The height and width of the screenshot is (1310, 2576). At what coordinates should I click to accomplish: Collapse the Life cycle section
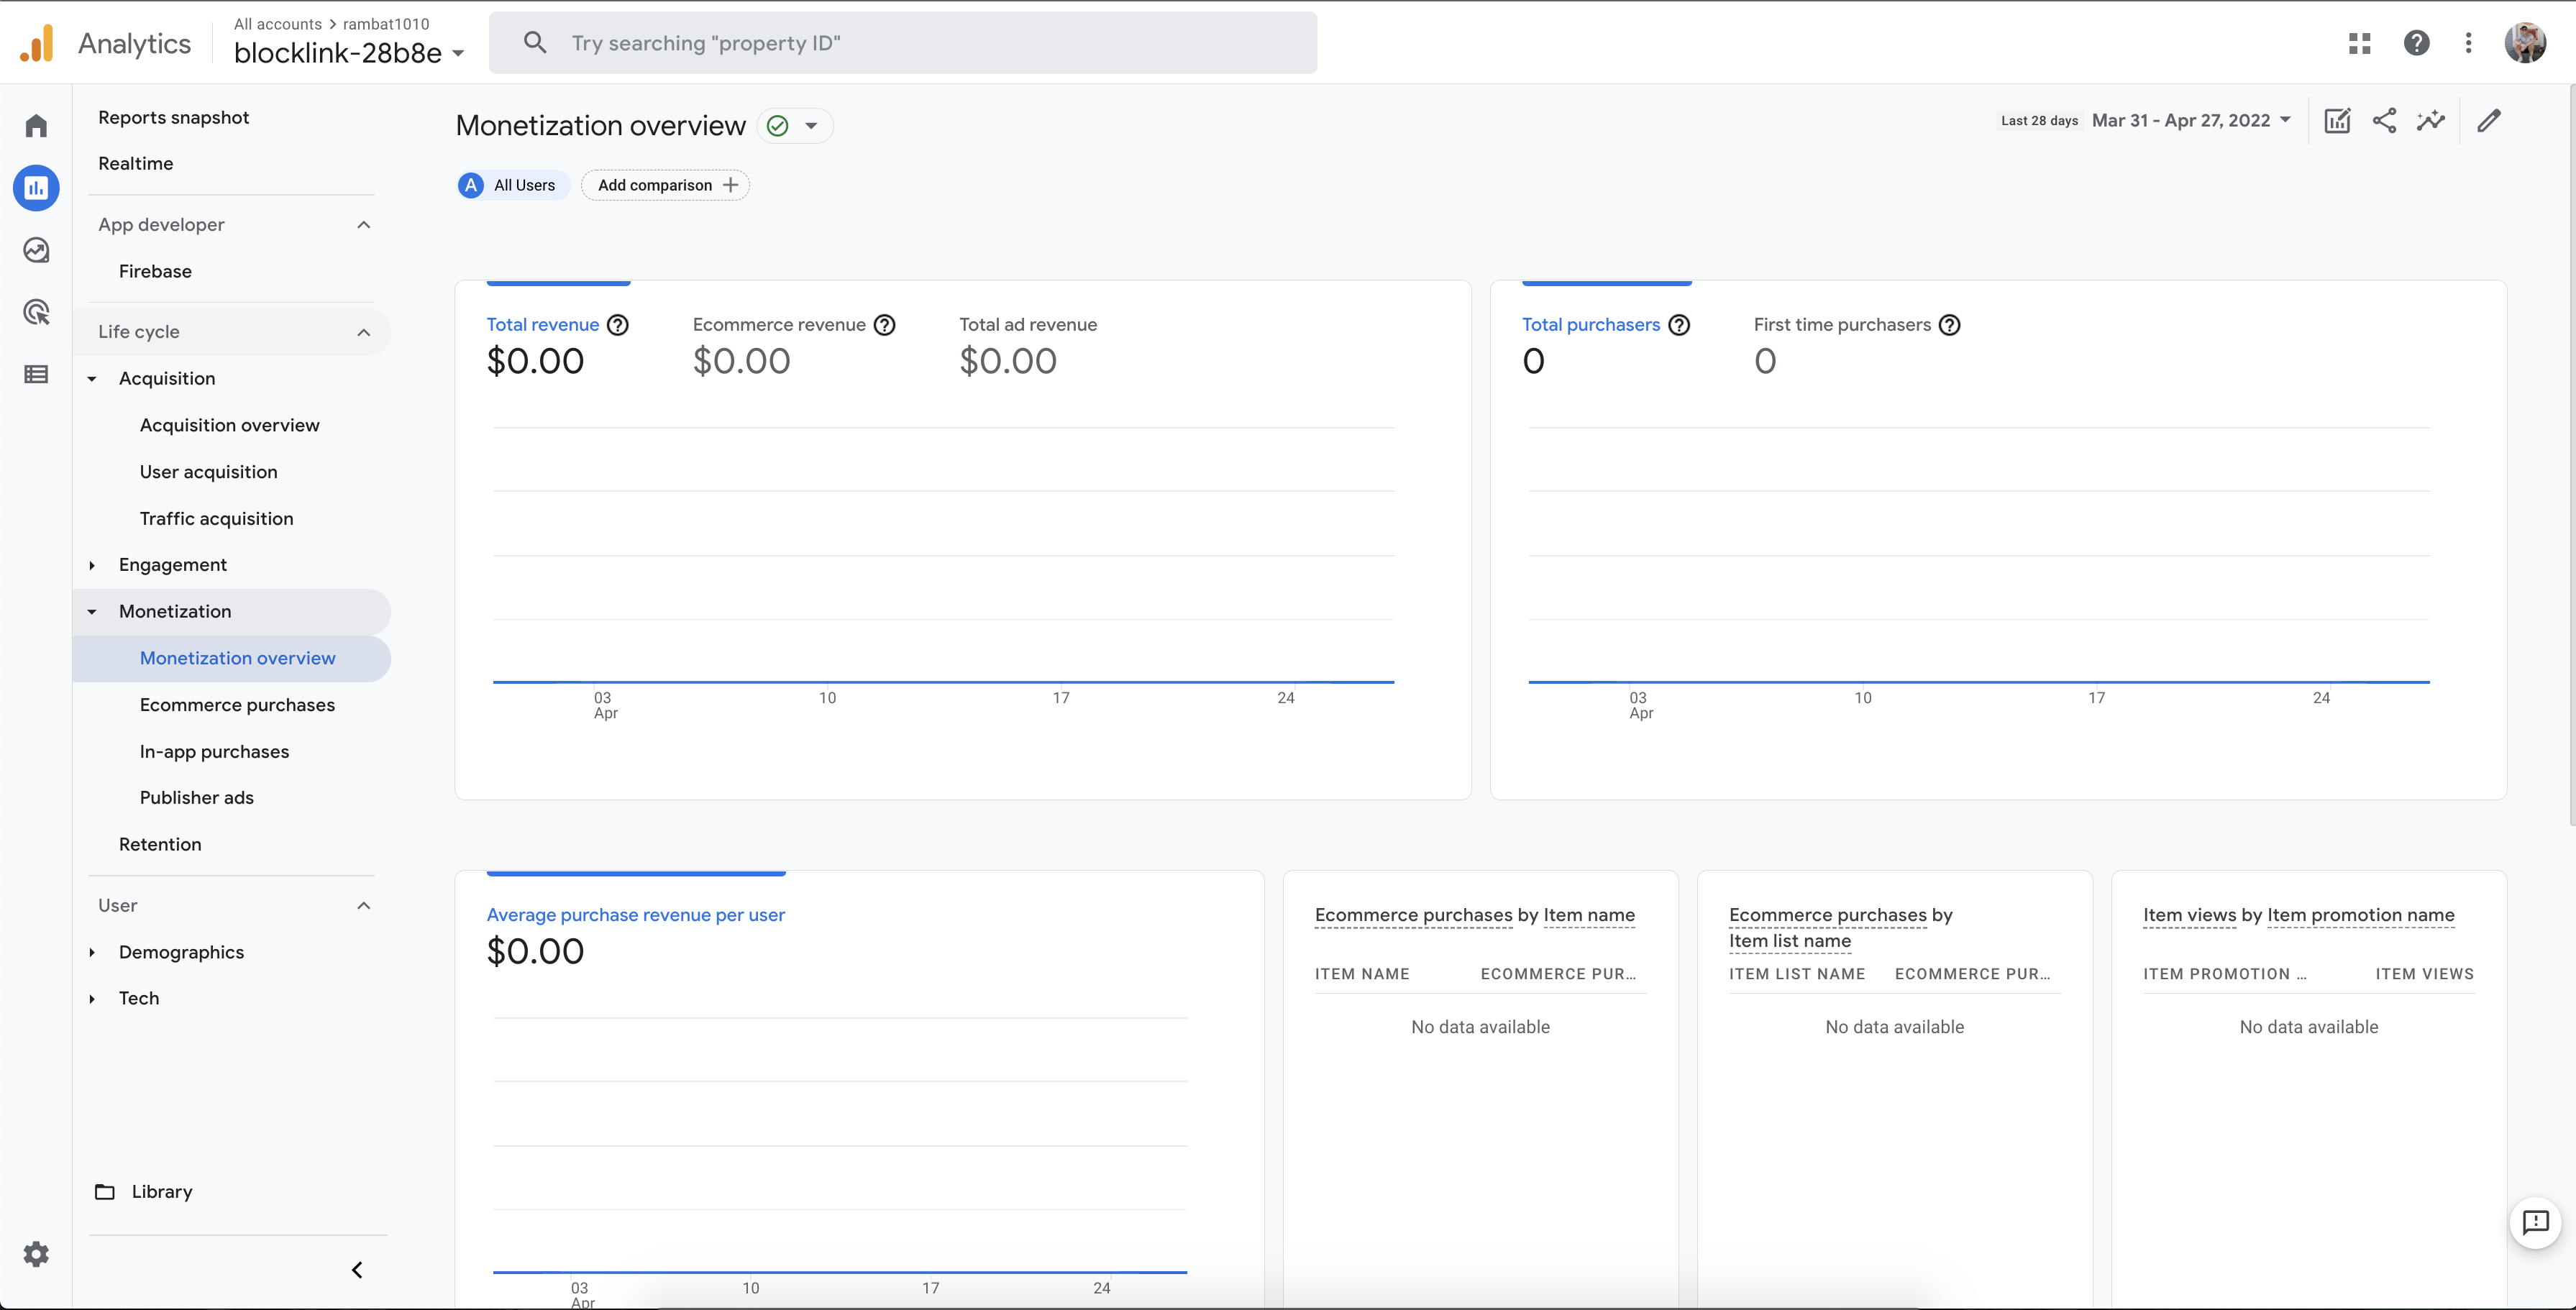[364, 332]
